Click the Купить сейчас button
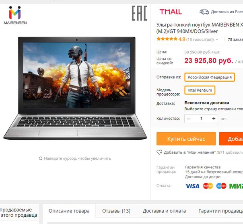243x224 pixels. point(186,139)
